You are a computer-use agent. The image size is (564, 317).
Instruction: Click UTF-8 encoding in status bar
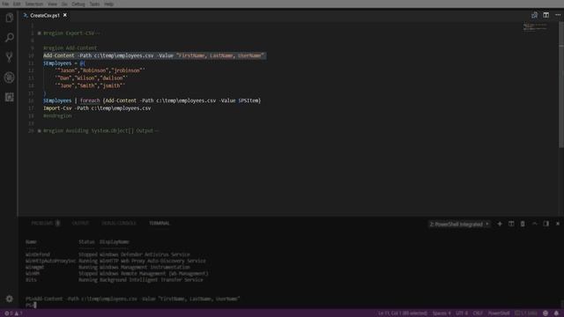(462, 313)
